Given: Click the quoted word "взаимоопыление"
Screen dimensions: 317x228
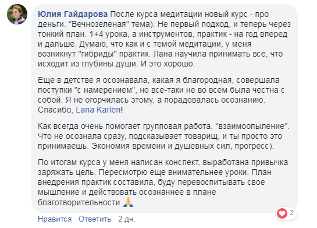Looking at the screenshot, I should click(252, 126).
